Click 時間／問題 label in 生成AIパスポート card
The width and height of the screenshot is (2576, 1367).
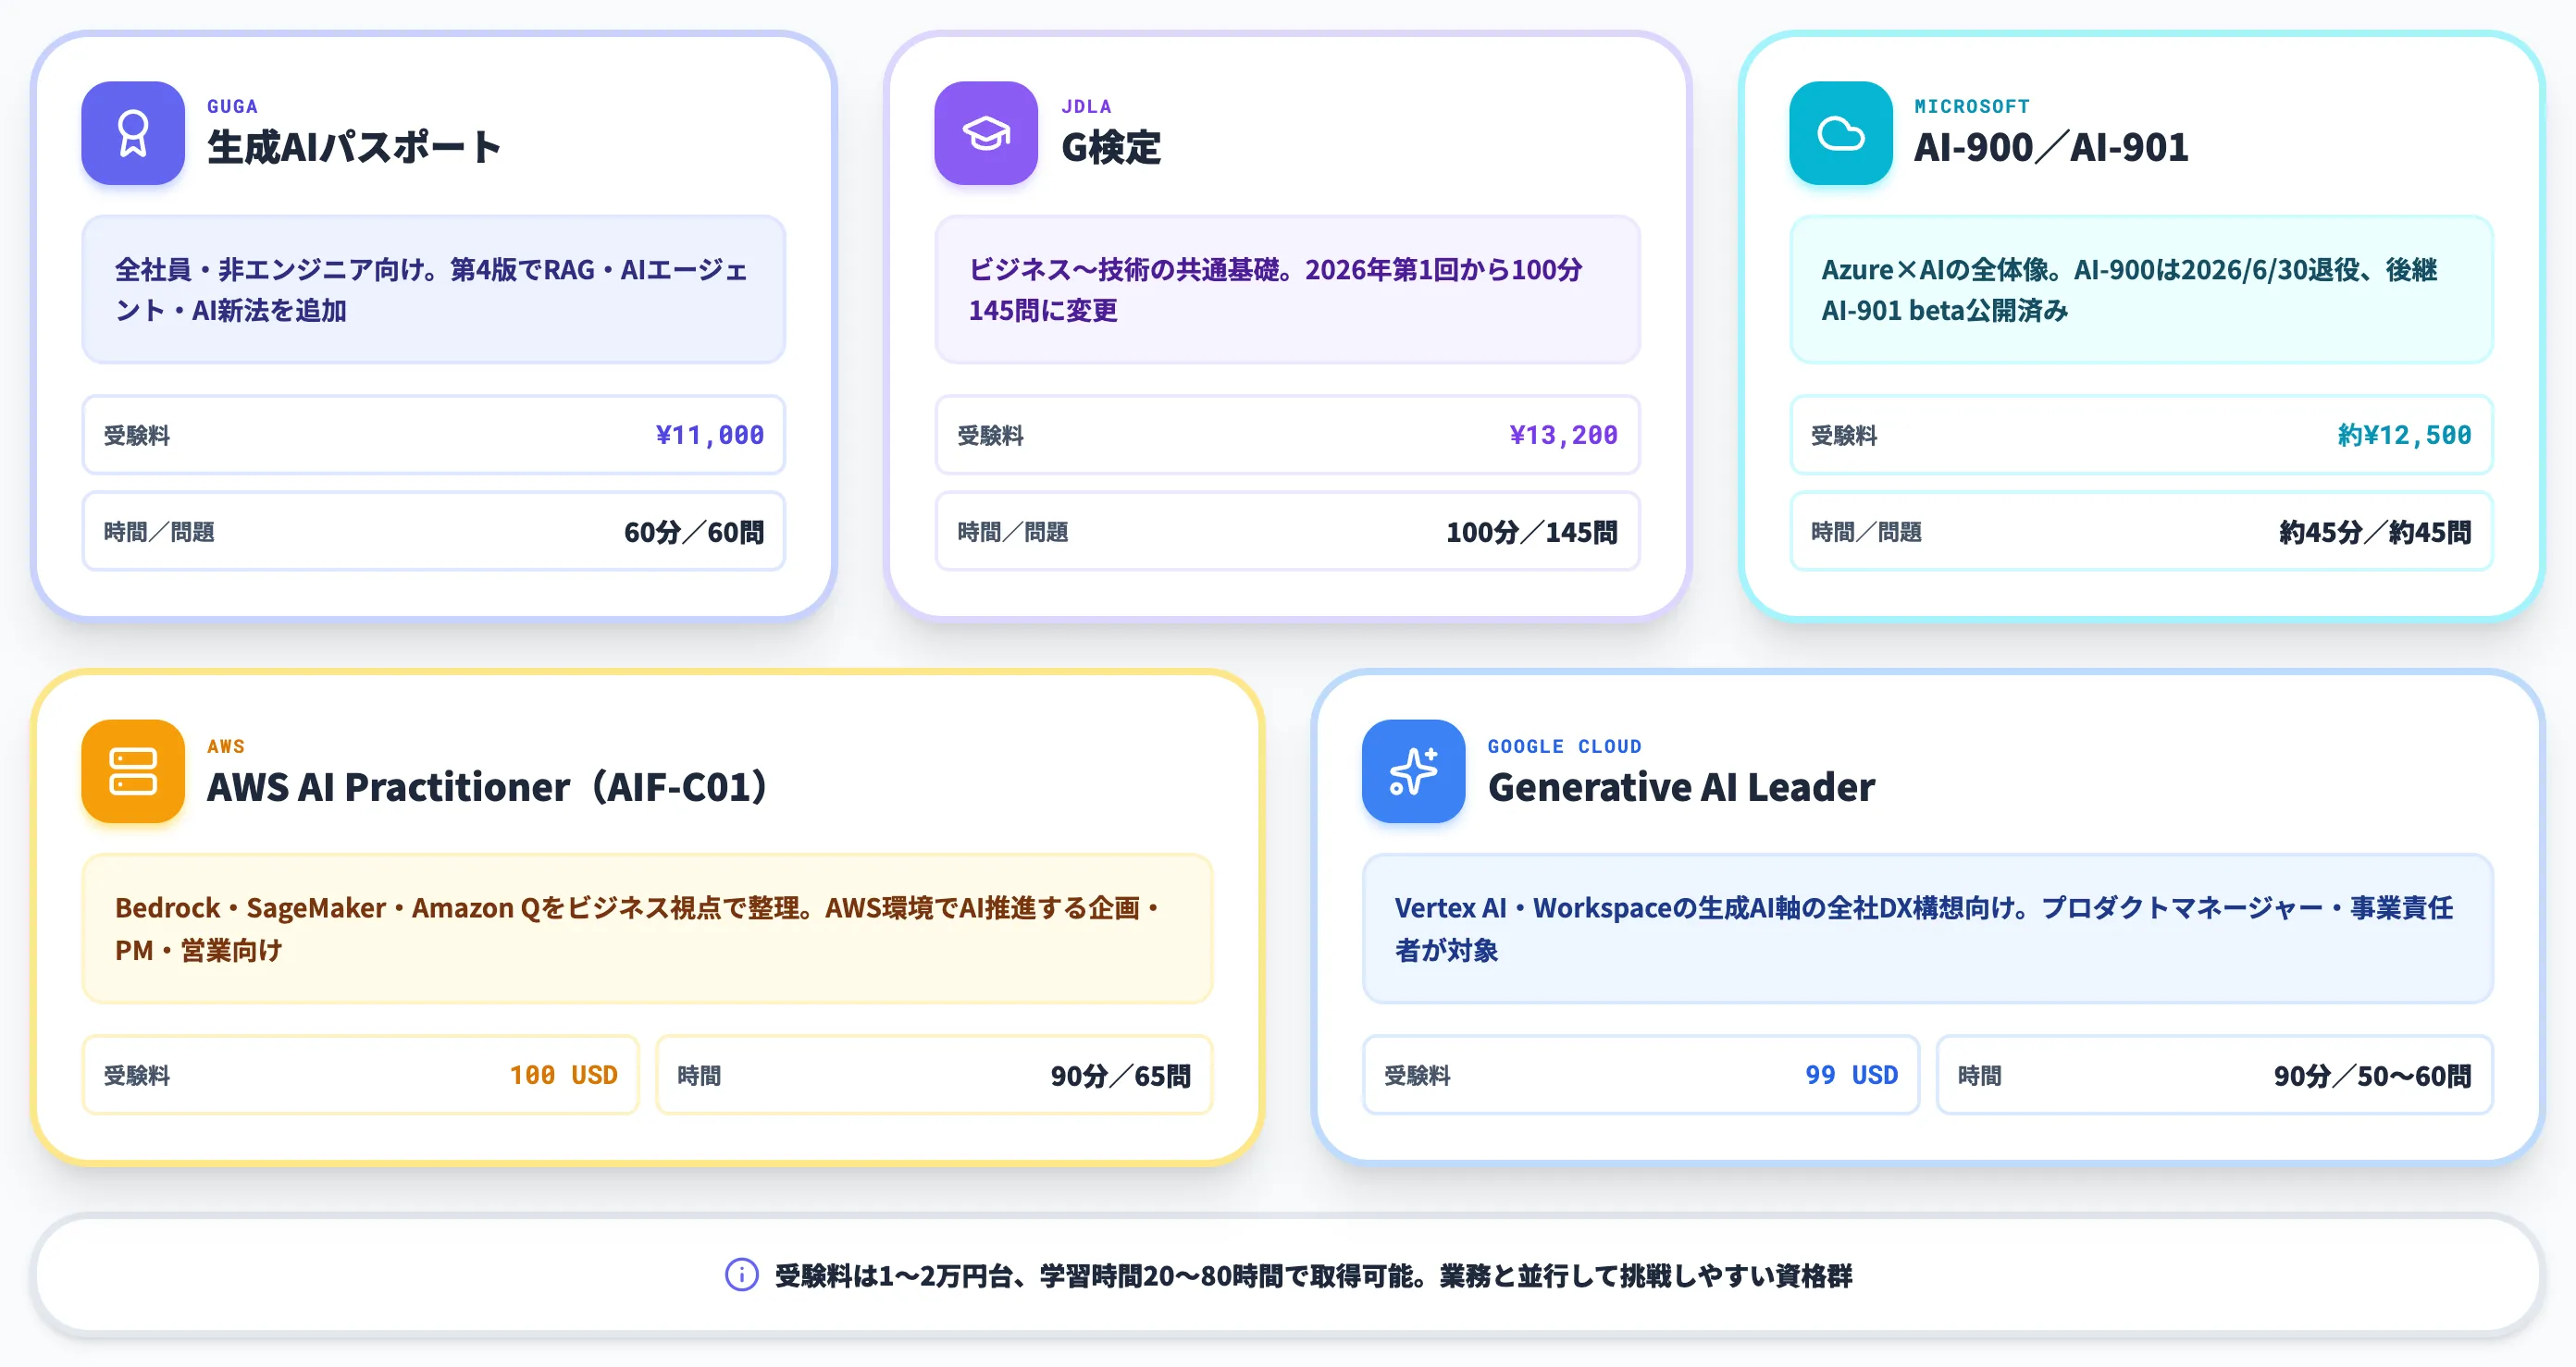[x=159, y=533]
